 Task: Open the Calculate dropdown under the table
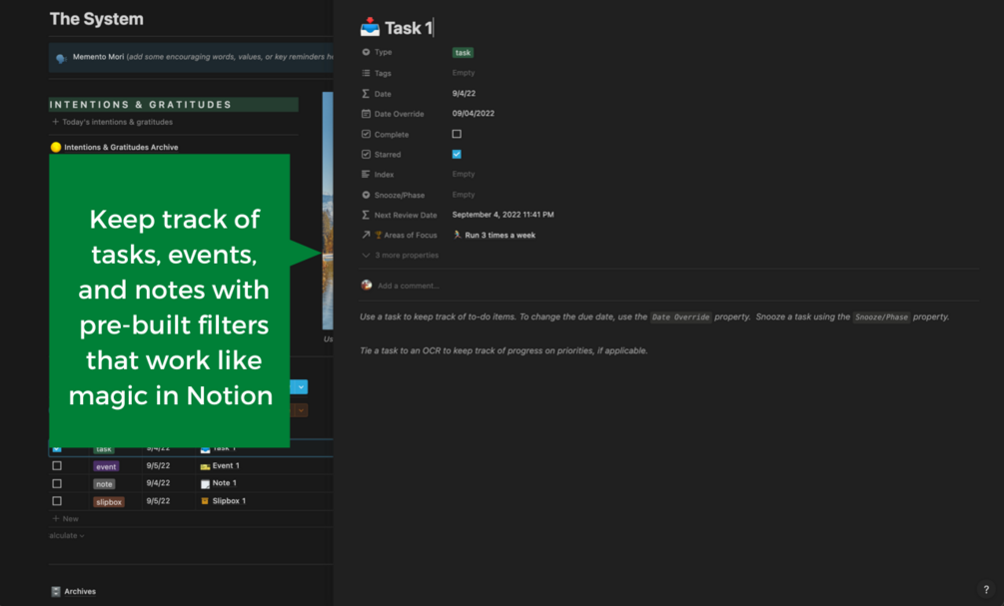pyautogui.click(x=67, y=535)
